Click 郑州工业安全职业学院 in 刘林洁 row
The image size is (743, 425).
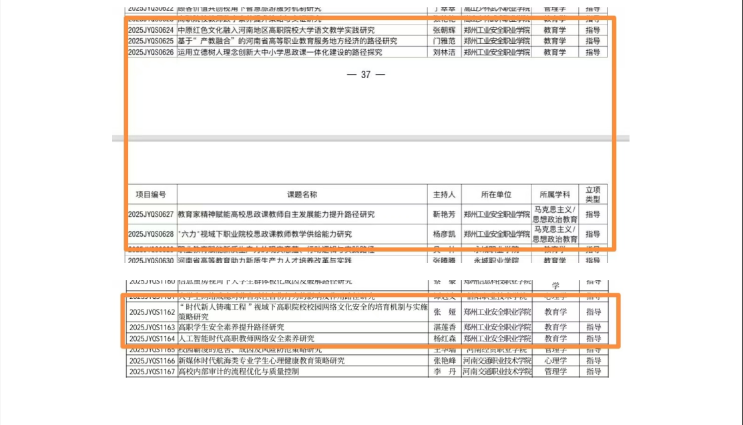(x=497, y=52)
